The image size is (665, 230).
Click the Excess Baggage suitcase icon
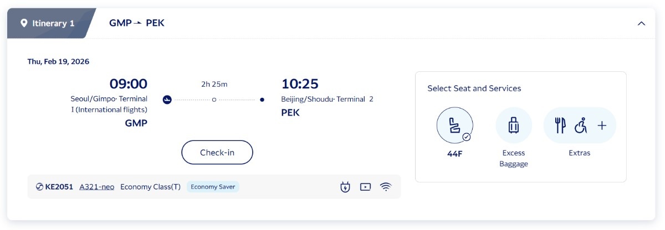pos(513,126)
